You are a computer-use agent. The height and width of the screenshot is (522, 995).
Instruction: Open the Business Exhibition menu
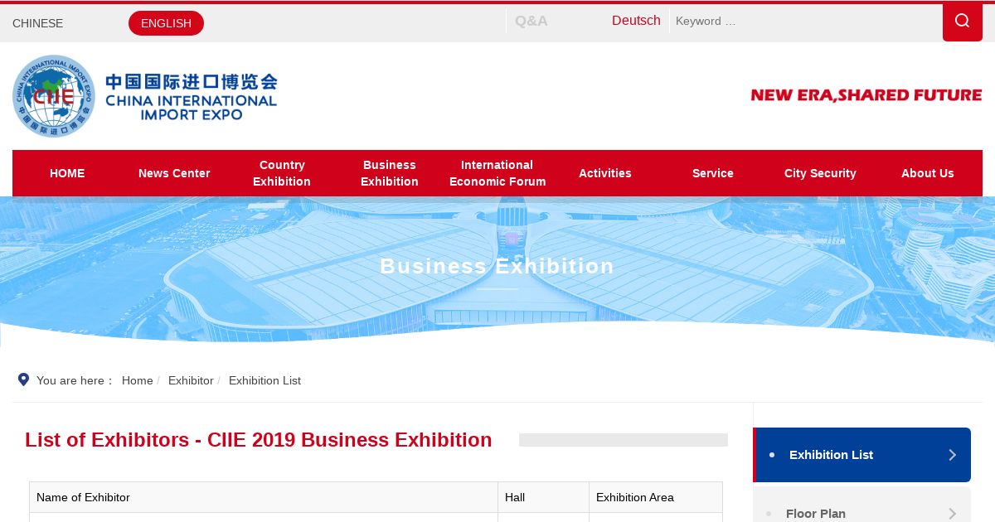[x=390, y=173]
